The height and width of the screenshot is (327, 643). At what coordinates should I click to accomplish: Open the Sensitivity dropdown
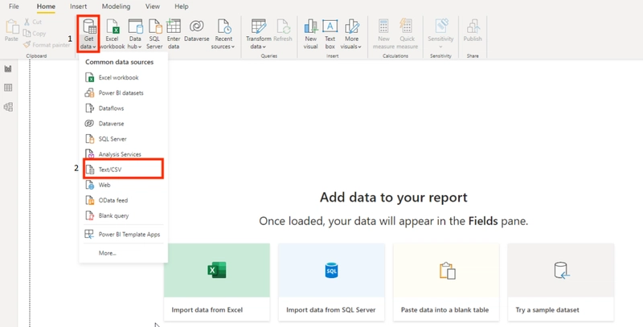pos(440,35)
